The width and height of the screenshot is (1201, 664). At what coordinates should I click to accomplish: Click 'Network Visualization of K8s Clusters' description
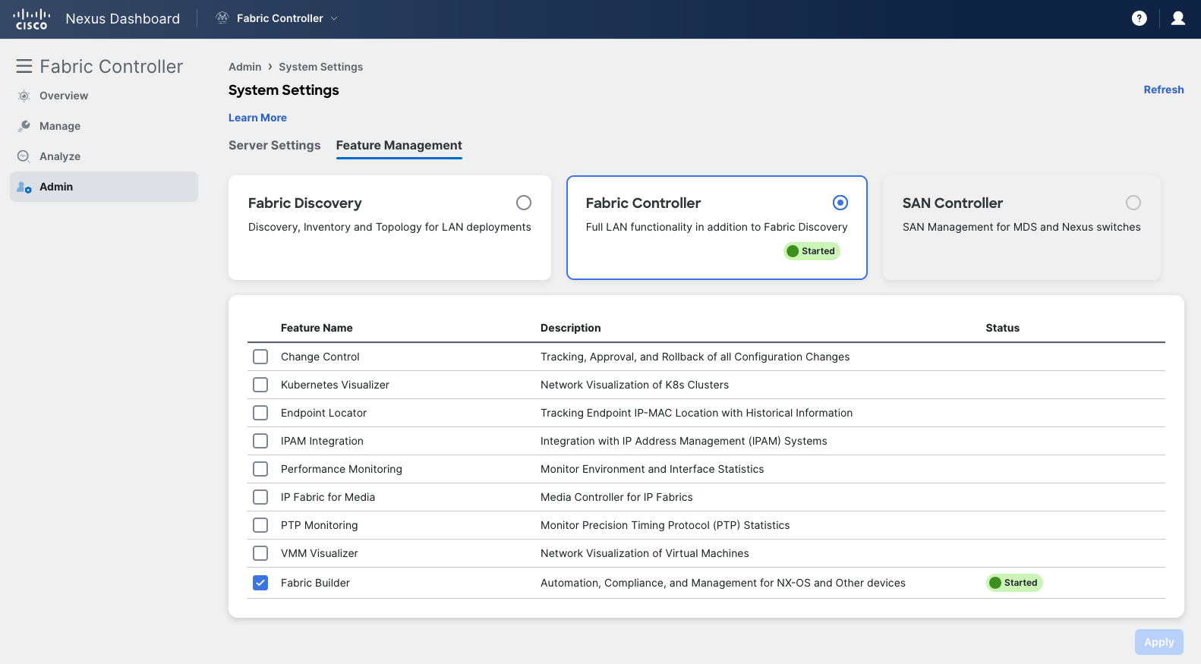635,385
